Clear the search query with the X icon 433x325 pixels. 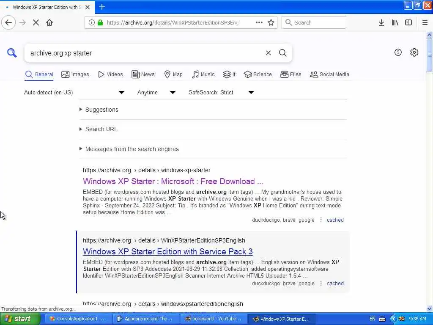268,53
